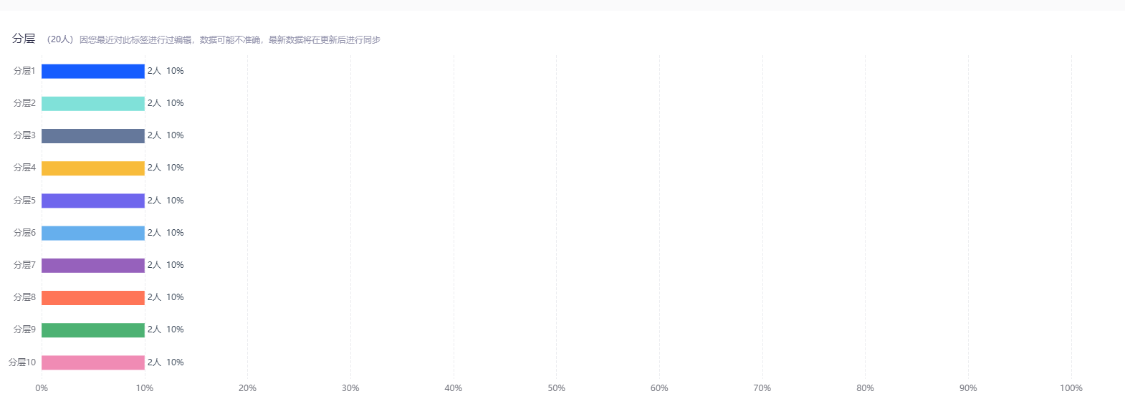Select the light blue 分层6 bar
1125x409 pixels.
tap(93, 233)
